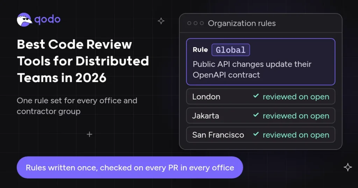Click the checkmark in the Jakarta row

click(256, 115)
